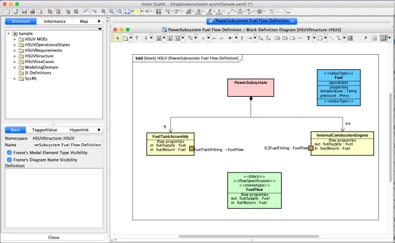Switch to the Structure tab
Viewport: 395px width, 243px height.
[20, 22]
